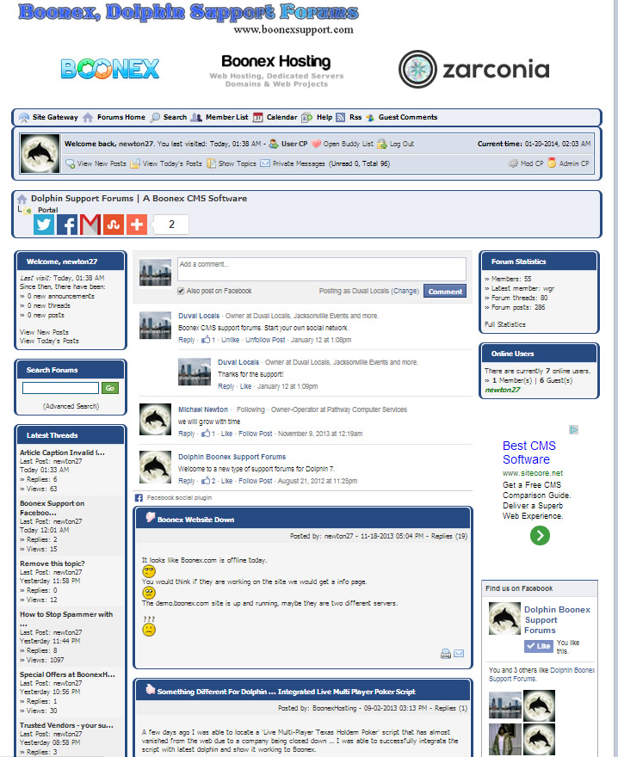Click the Facebook Like button in the sidebar
This screenshot has height=757, width=618.
tap(539, 646)
